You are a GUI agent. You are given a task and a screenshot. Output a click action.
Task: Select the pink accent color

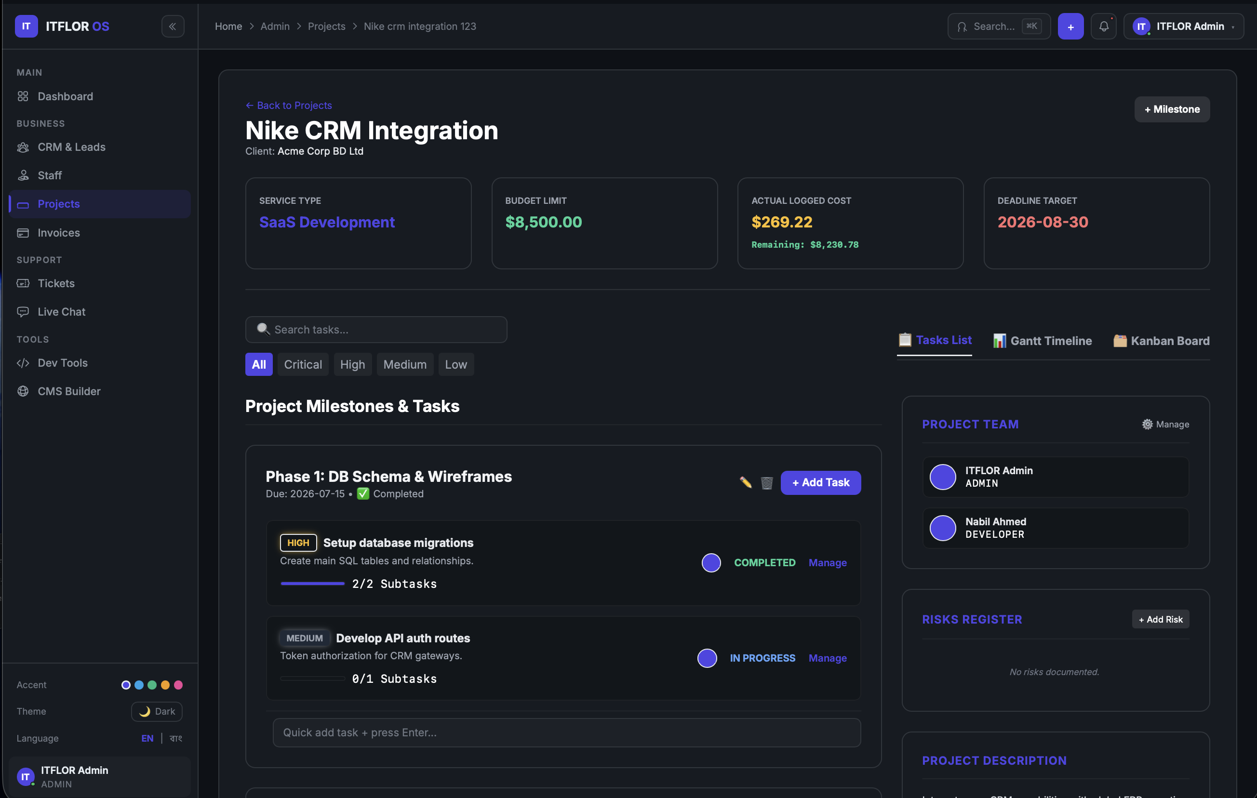pos(178,685)
